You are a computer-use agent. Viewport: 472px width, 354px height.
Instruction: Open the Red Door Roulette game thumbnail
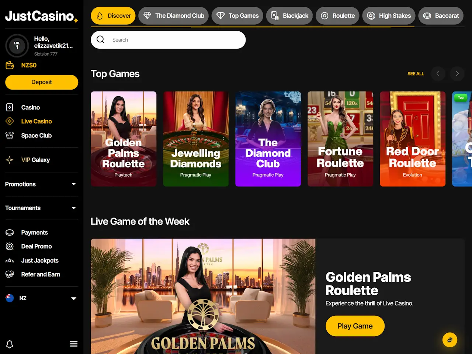413,139
